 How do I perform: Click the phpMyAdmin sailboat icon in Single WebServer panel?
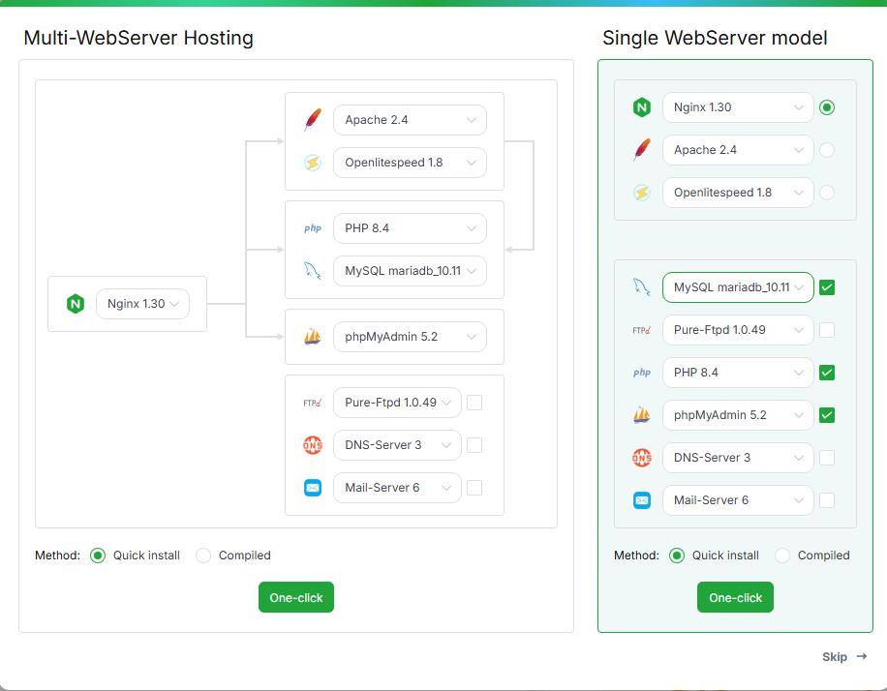(x=642, y=415)
